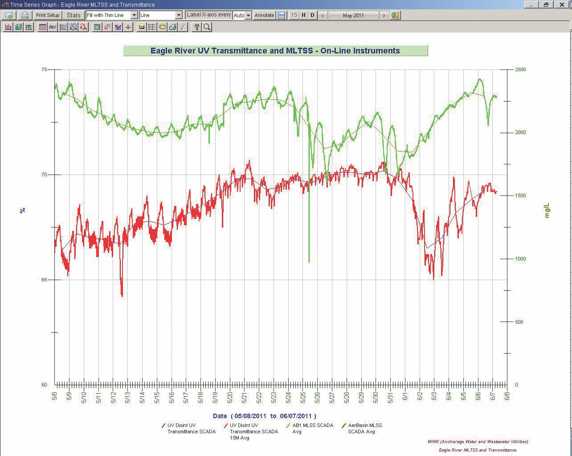
Task: Go to next month arrow
Action: tap(384, 15)
